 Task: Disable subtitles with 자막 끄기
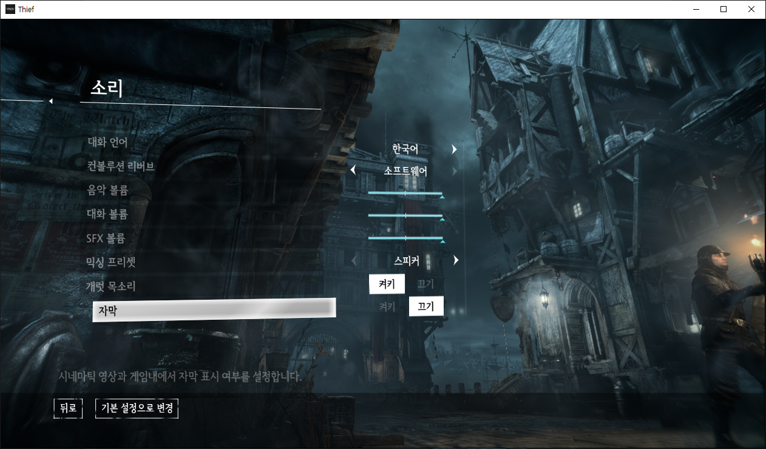click(x=426, y=306)
